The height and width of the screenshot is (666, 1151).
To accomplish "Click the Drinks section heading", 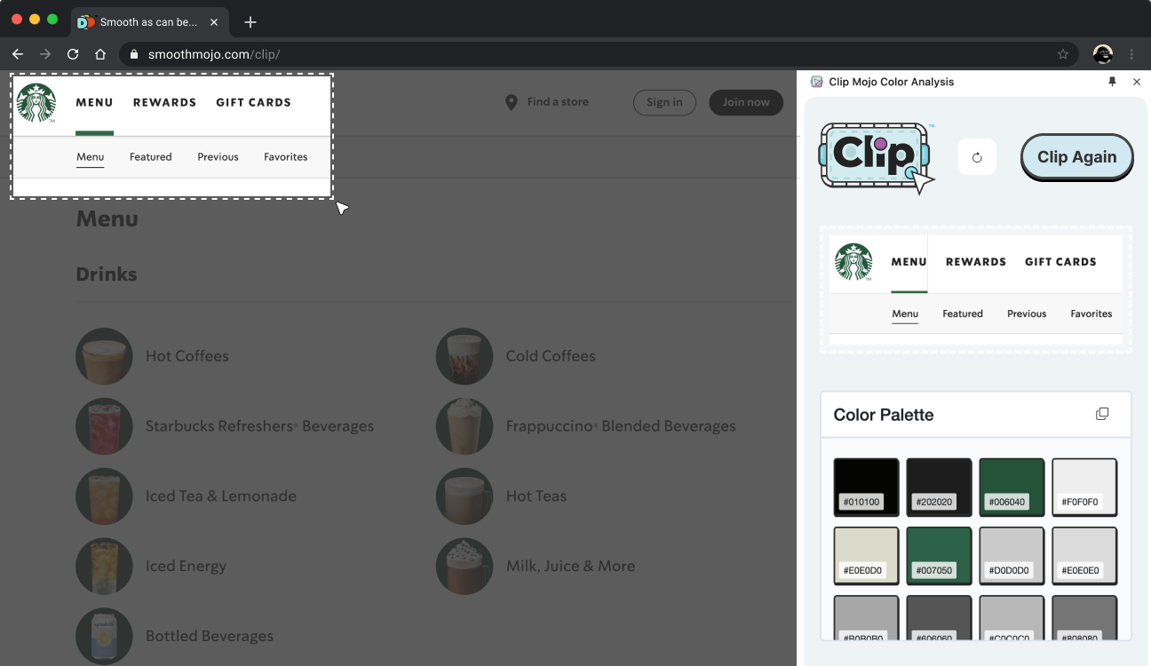I will coord(107,274).
